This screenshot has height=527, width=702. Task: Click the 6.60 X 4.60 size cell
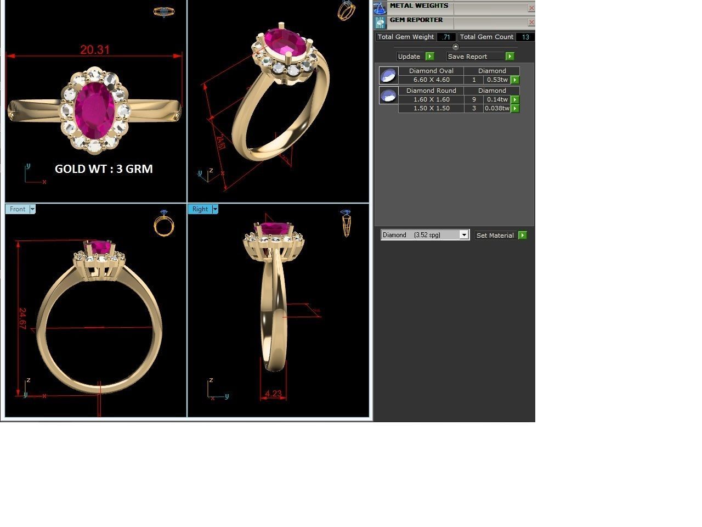pyautogui.click(x=431, y=80)
